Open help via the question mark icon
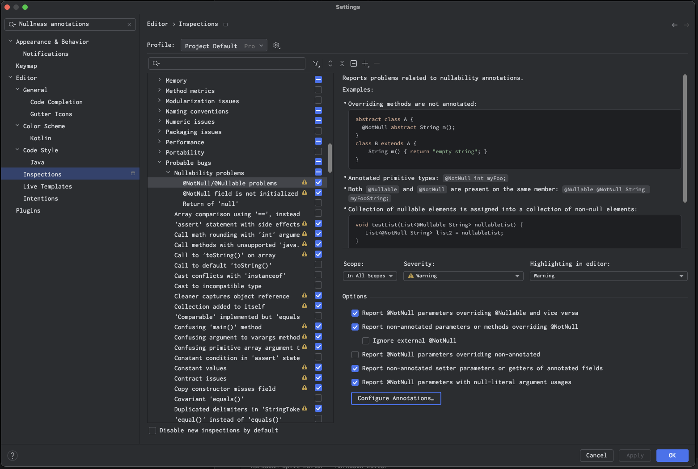Image resolution: width=698 pixels, height=469 pixels. click(12, 455)
